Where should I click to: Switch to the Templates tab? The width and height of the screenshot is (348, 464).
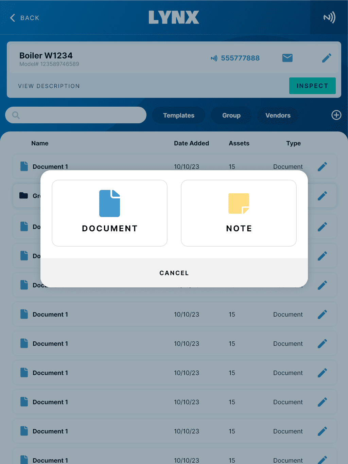(x=178, y=115)
